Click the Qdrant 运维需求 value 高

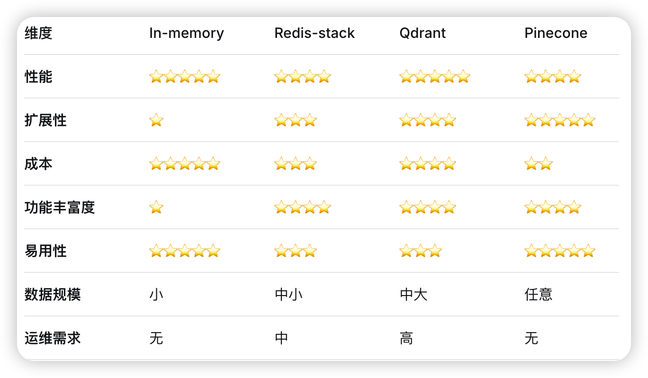(406, 338)
